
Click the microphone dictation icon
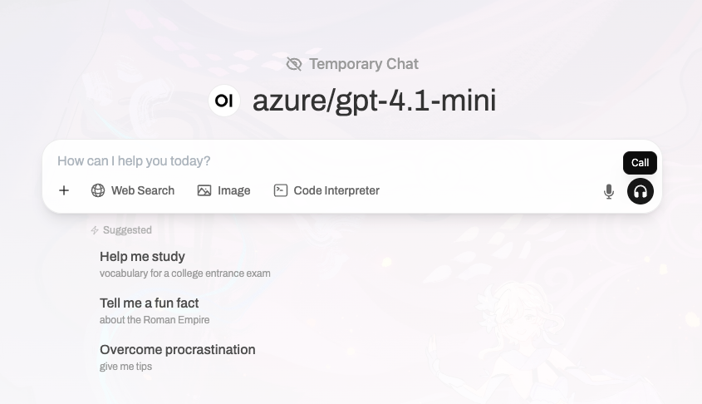pos(608,192)
